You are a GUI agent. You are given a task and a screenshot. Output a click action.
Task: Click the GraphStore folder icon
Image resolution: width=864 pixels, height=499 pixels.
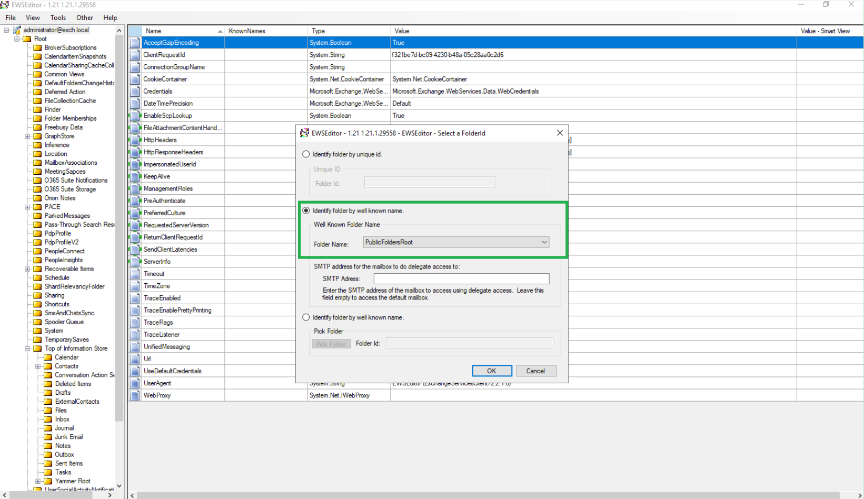(37, 136)
